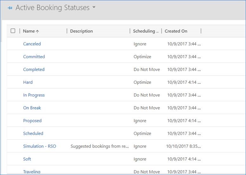Open the Completed status link
This screenshot has width=246, height=175.
(x=34, y=70)
